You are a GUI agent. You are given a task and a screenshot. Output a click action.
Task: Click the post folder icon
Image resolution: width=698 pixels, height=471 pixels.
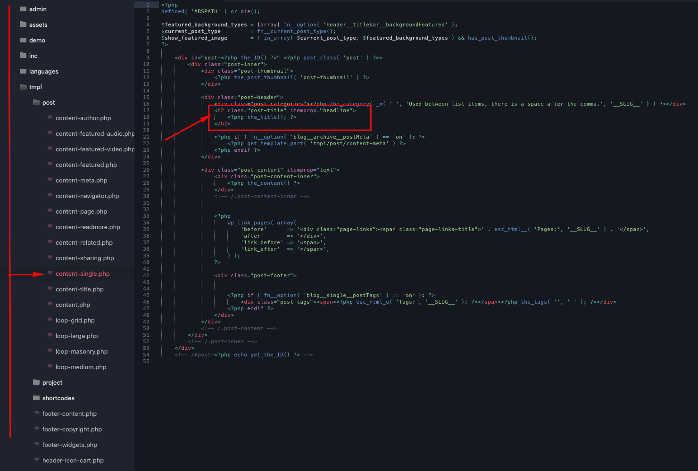click(x=36, y=102)
